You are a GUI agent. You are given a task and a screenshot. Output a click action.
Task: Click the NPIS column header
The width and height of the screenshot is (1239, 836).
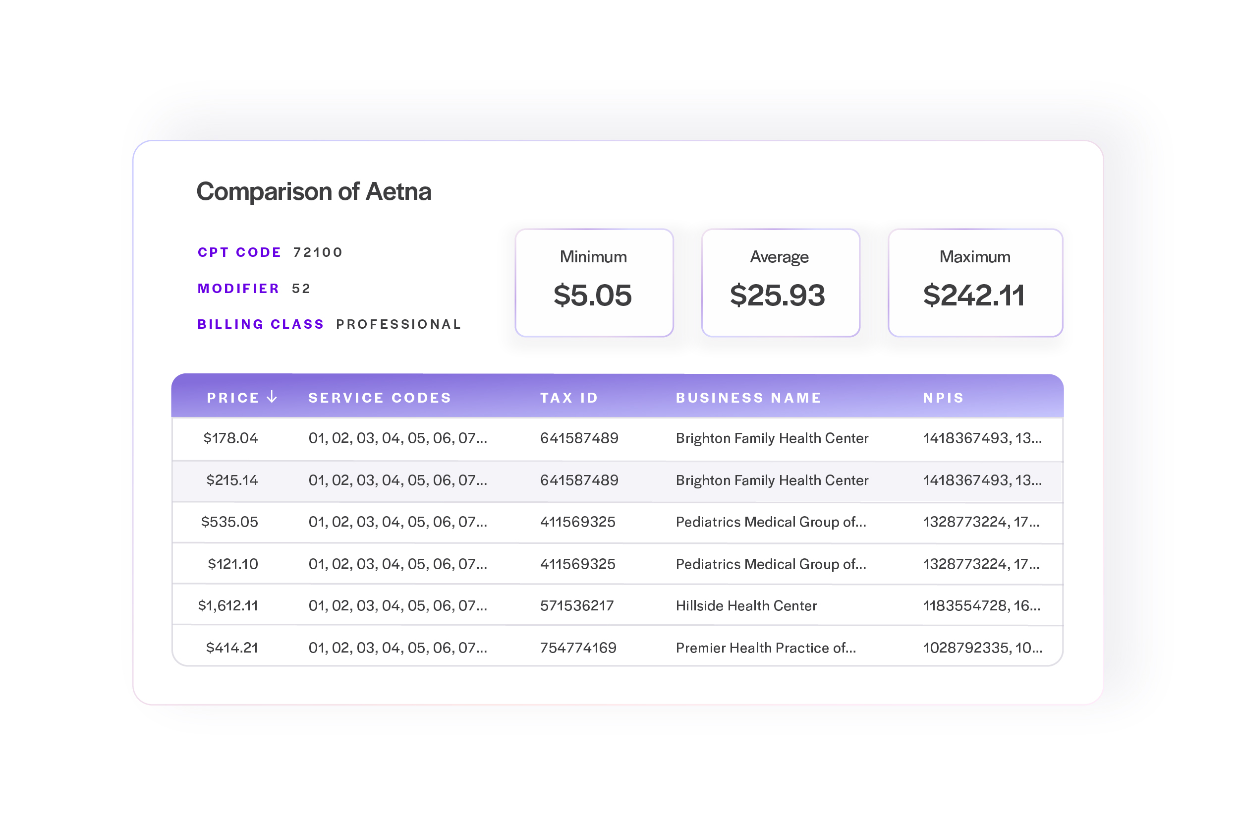pyautogui.click(x=943, y=398)
